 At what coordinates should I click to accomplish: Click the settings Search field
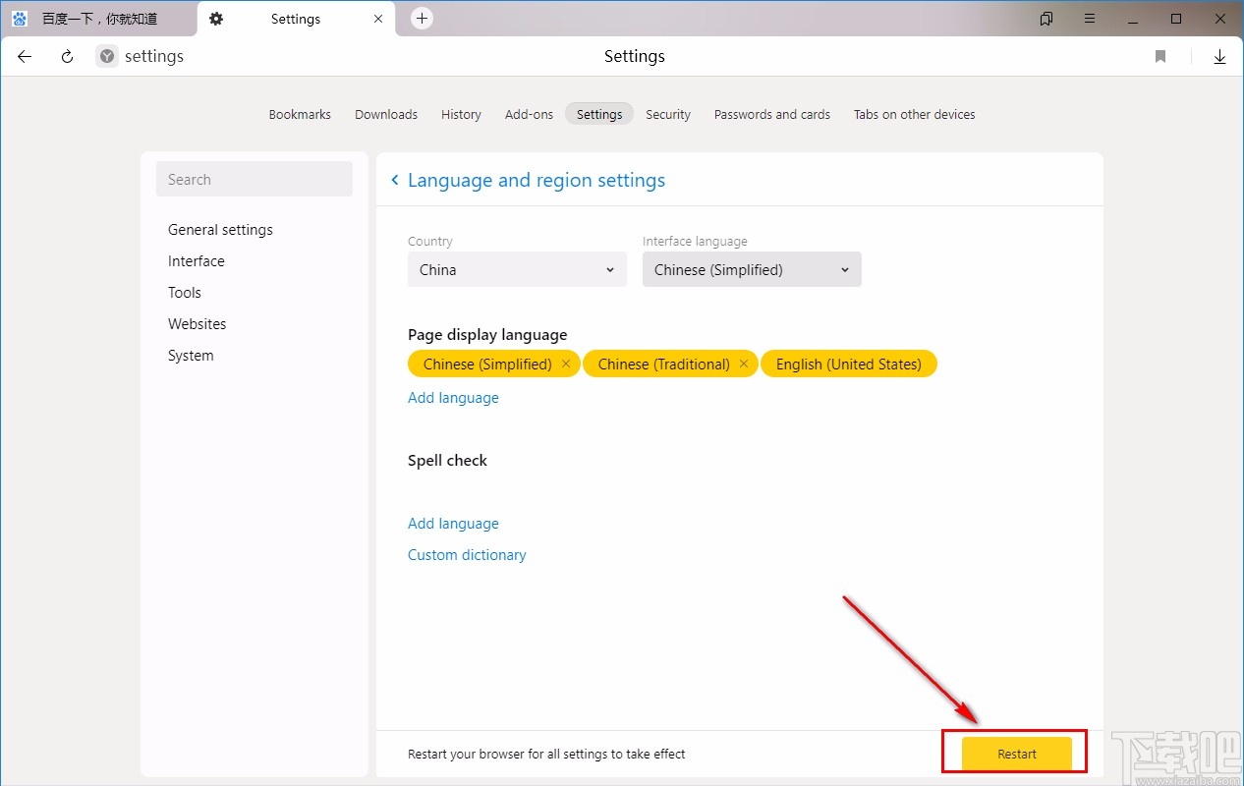pos(254,180)
